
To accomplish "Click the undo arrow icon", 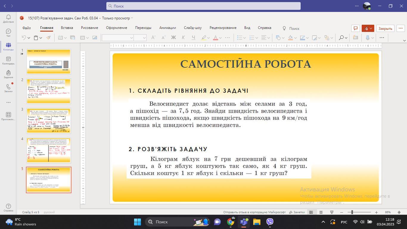I will pos(24,38).
